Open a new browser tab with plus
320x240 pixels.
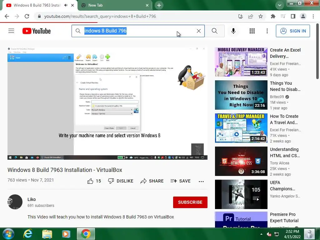click(x=159, y=5)
